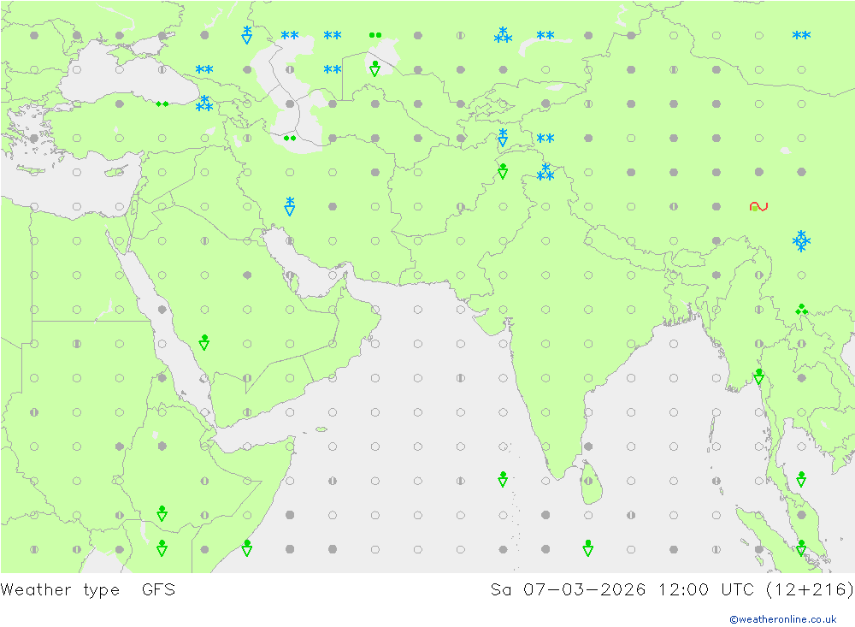
Task: Select the large blue heavy snow symbol
Action: click(801, 241)
